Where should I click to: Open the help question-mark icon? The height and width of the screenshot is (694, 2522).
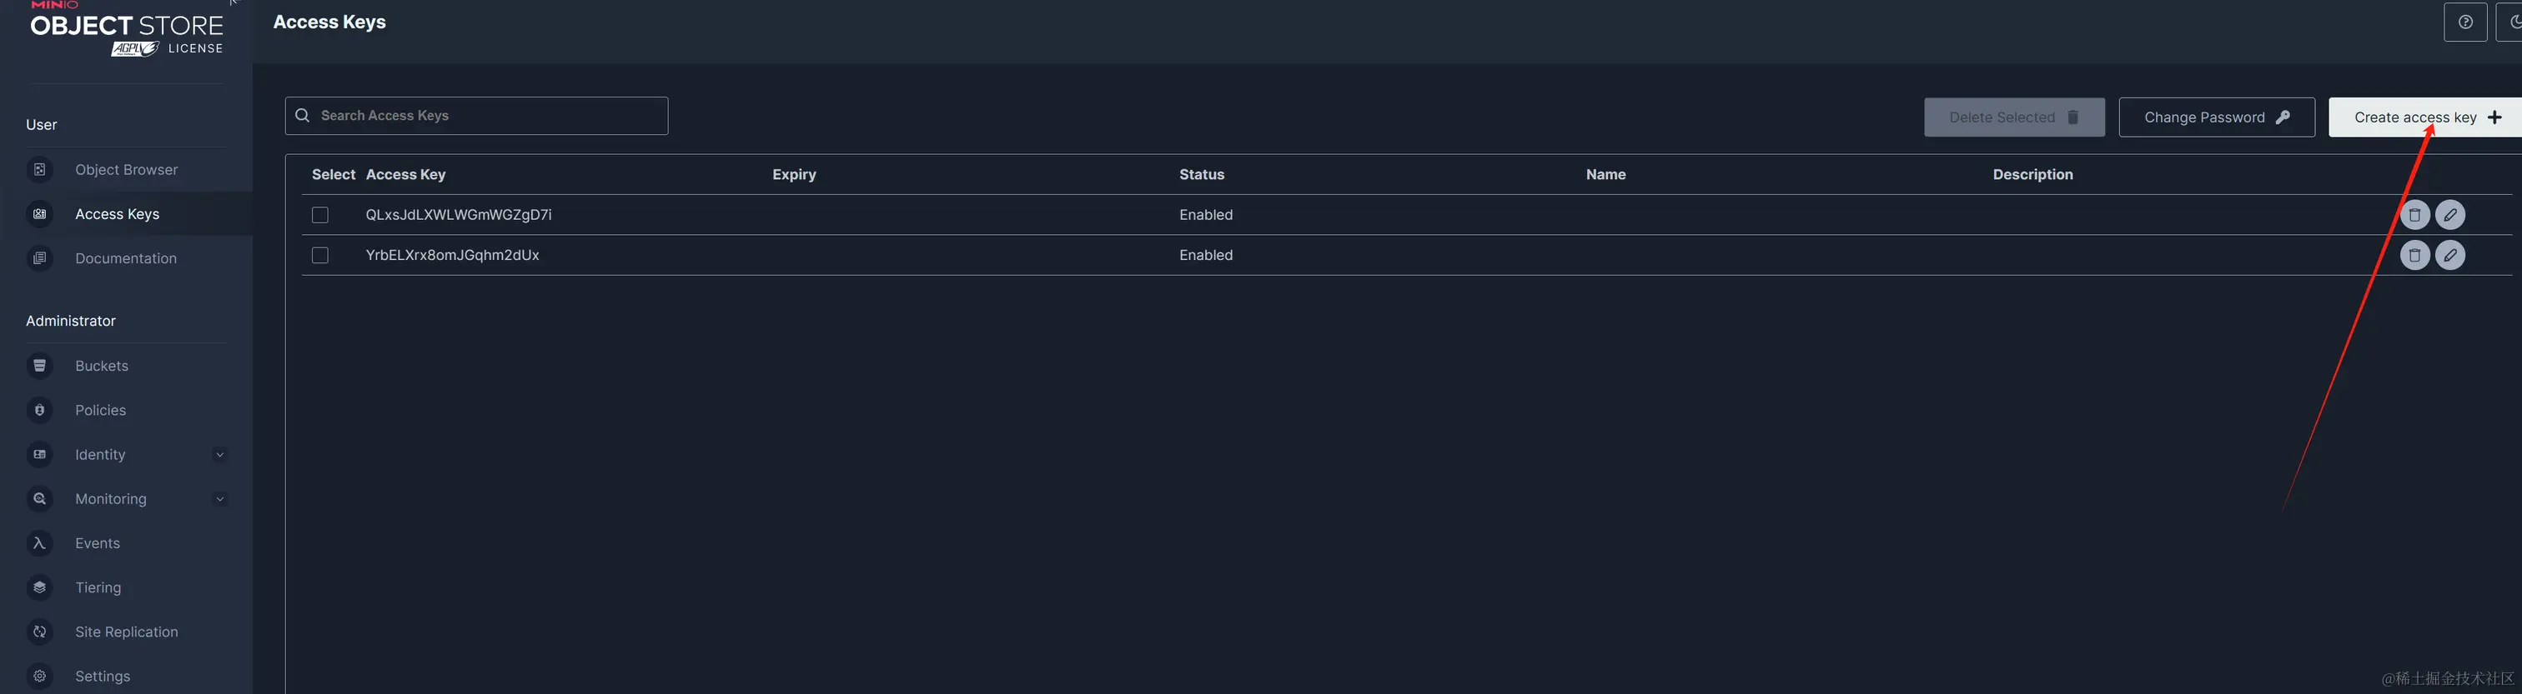pyautogui.click(x=2465, y=22)
